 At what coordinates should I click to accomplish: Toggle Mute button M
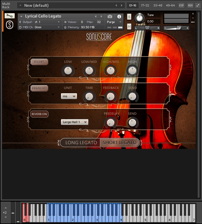(129, 27)
